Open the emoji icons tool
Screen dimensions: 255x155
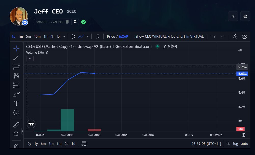click(16, 112)
